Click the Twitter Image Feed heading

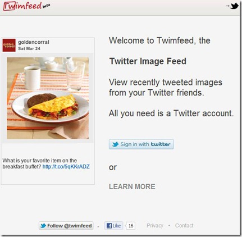(x=148, y=61)
